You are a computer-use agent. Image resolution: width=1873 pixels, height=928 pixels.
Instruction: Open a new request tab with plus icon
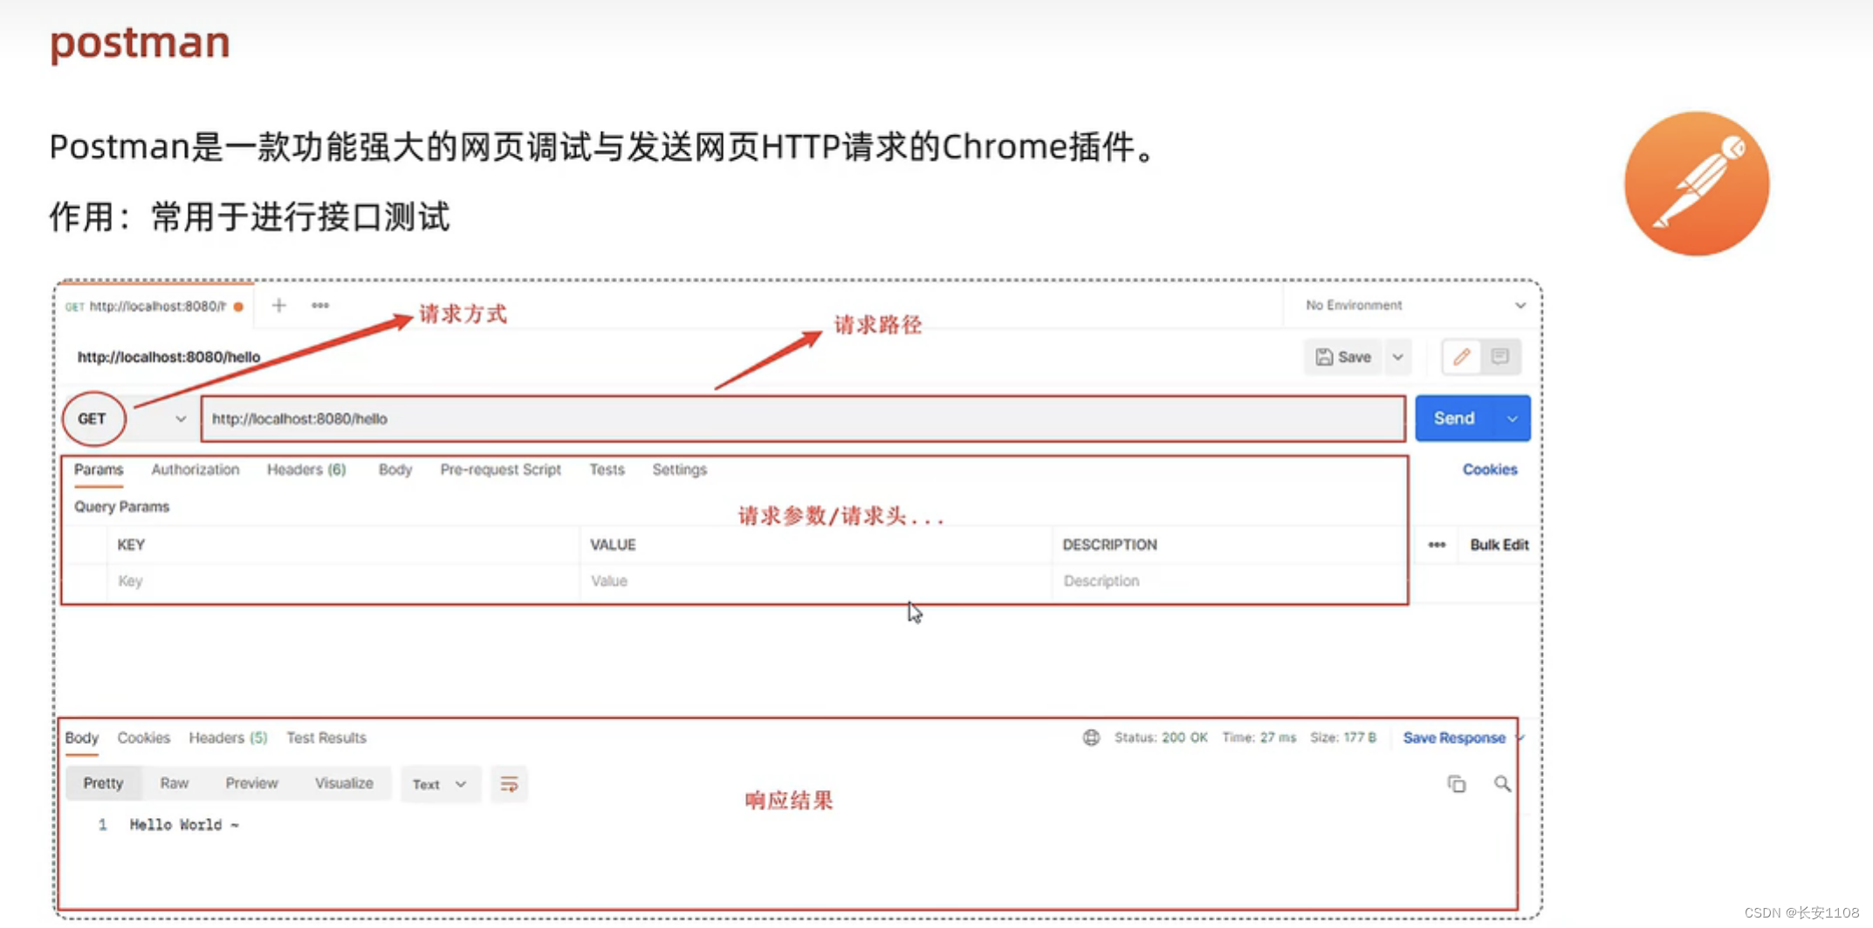(278, 306)
